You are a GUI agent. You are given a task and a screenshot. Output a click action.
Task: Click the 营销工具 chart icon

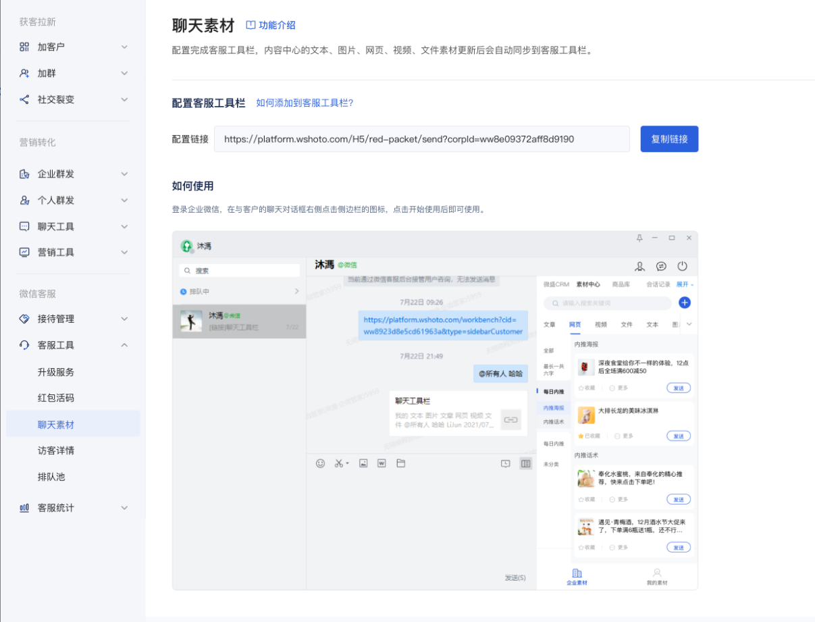24,252
